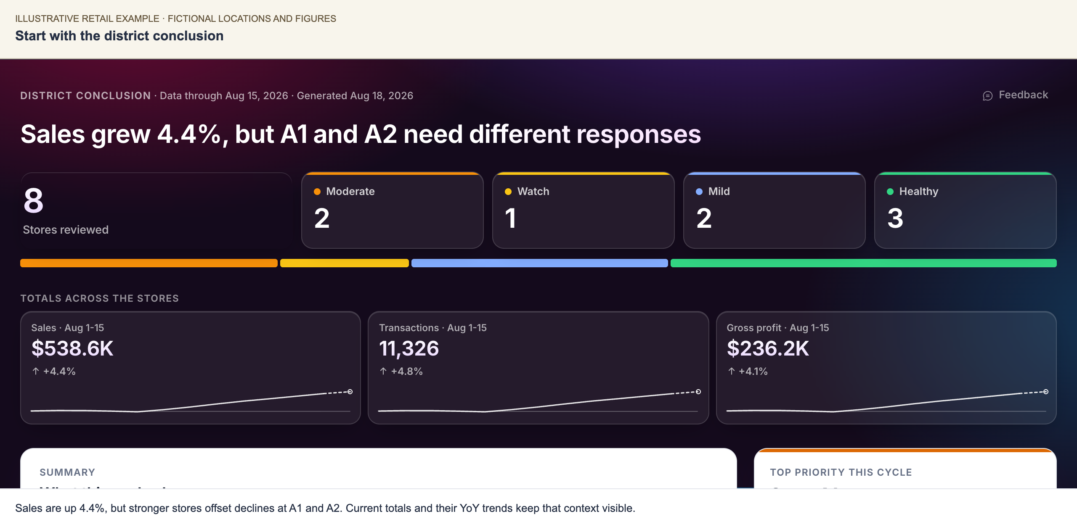The image size is (1077, 527).
Task: Open the Feedback link
Action: [1015, 95]
